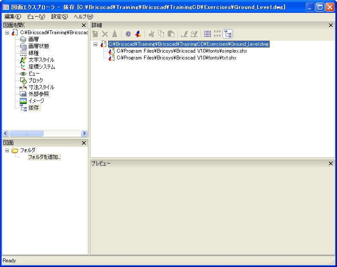Select 線種 (Linetypes) item
The width and height of the screenshot is (337, 267).
(33, 53)
